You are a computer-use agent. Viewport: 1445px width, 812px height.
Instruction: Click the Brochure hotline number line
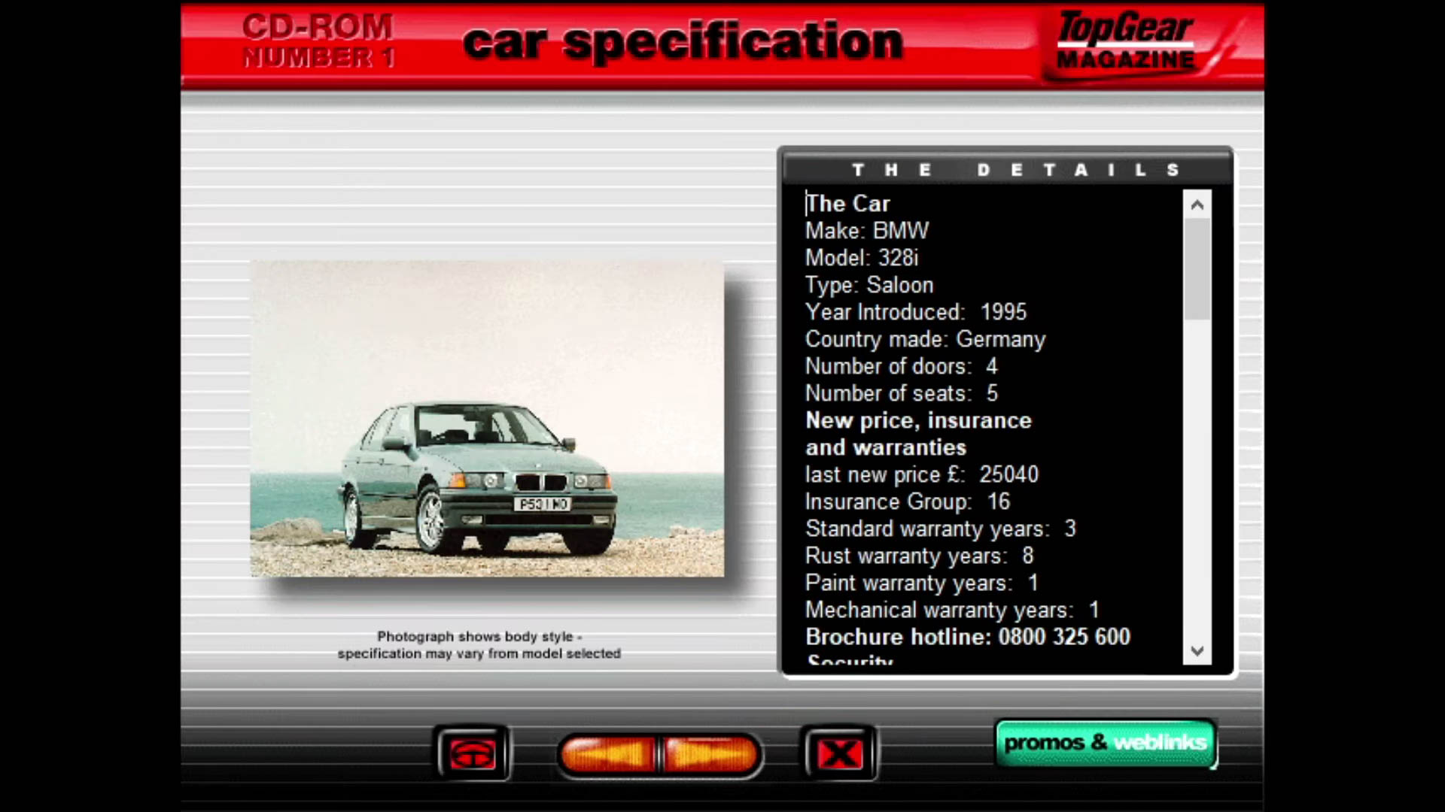[967, 637]
